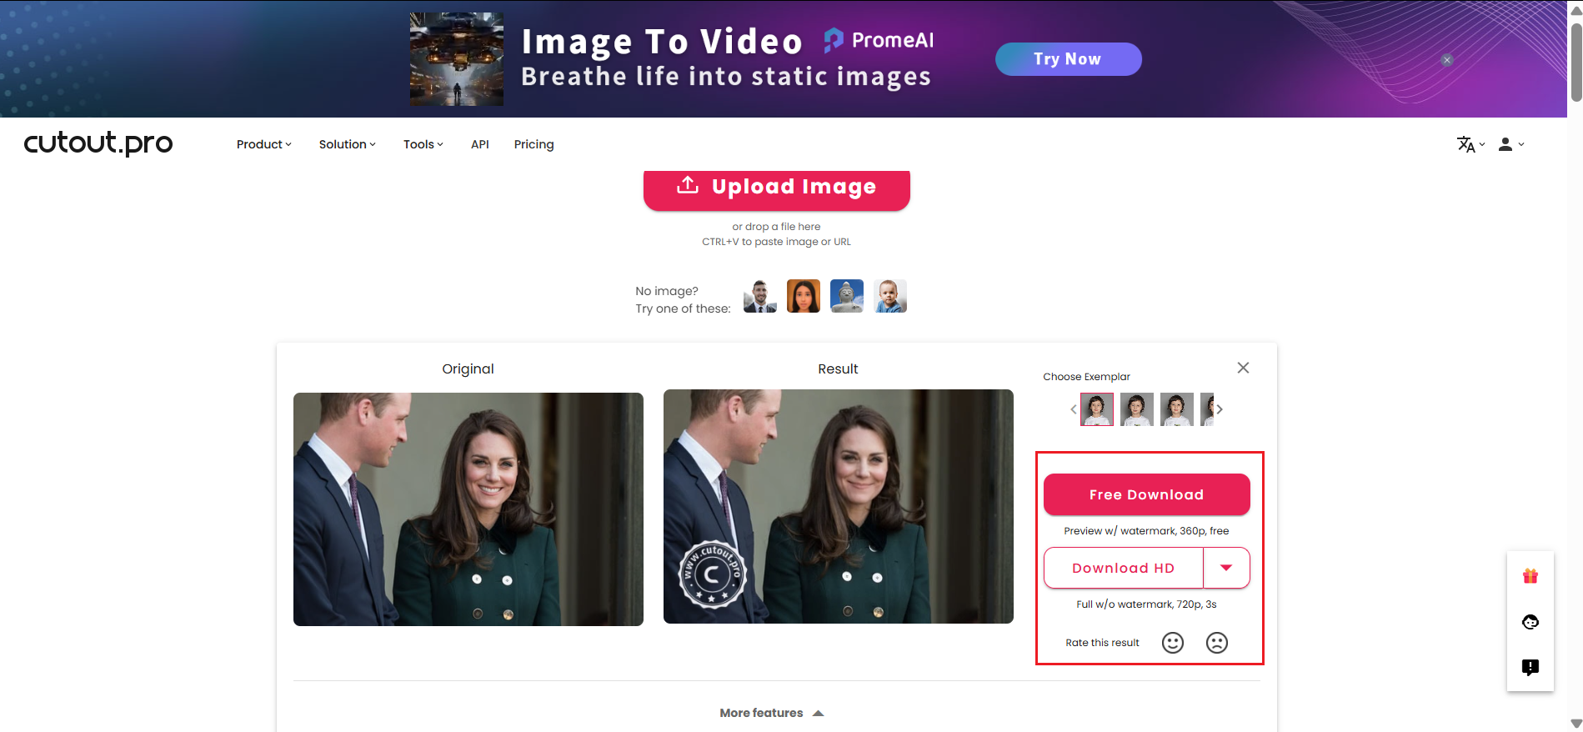Show next exemplars with right arrow

[1220, 409]
